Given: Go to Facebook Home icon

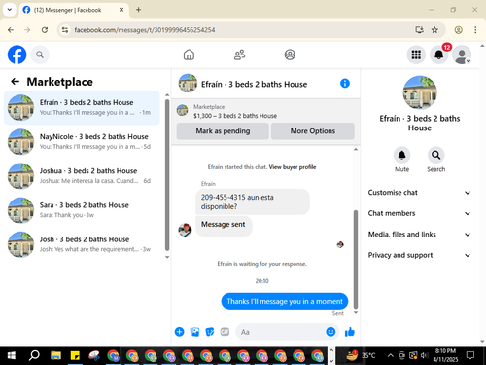Looking at the screenshot, I should tap(189, 55).
